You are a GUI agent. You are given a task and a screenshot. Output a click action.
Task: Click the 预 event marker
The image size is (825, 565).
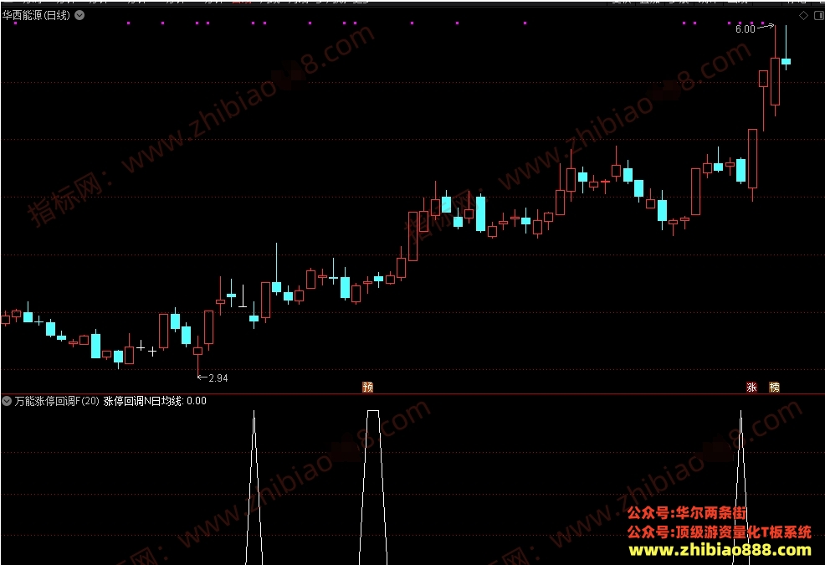pyautogui.click(x=368, y=388)
